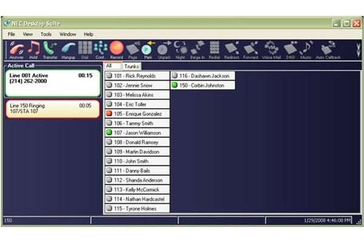Toggle Night mode icon
The width and height of the screenshot is (364, 243).
tap(180, 50)
